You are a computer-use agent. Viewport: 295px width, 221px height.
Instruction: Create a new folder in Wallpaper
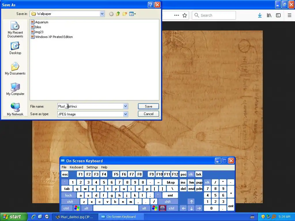pos(124,14)
